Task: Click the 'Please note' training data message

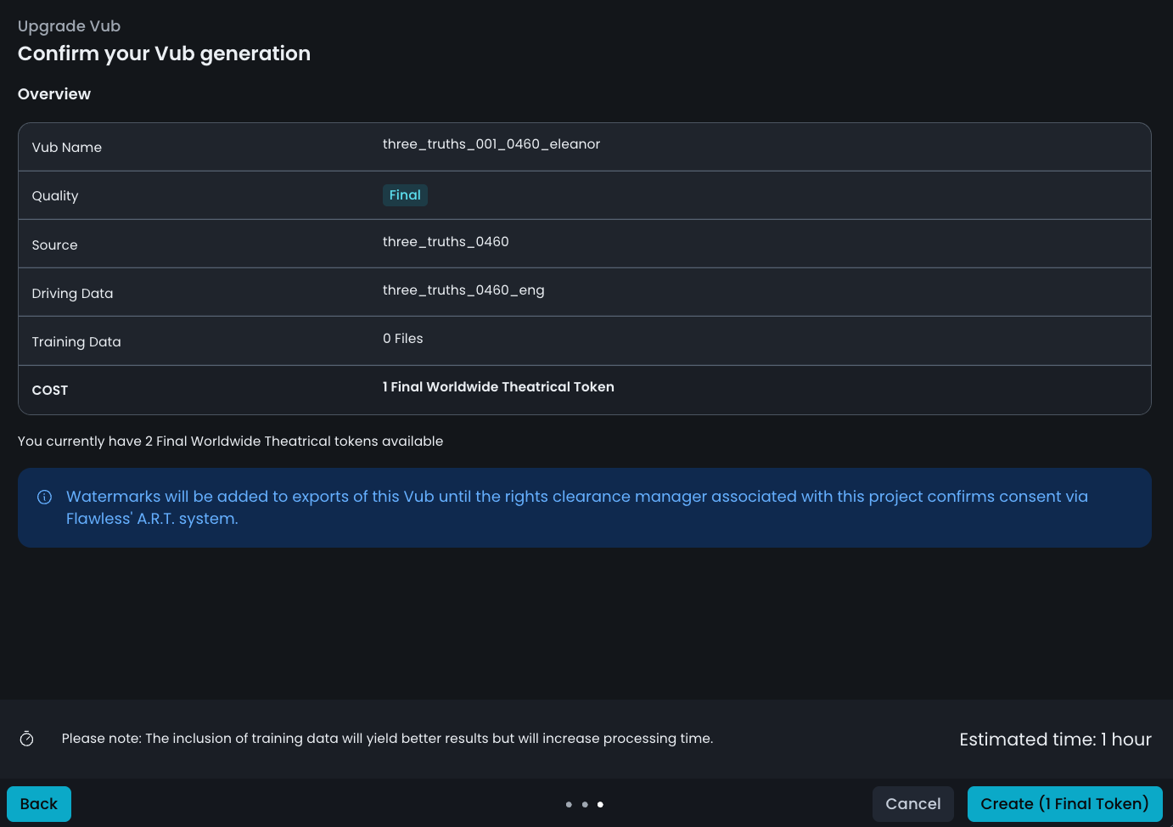Action: (x=387, y=739)
